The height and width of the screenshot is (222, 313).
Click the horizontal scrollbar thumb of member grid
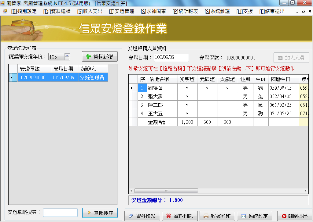pyautogui.click(x=166, y=191)
